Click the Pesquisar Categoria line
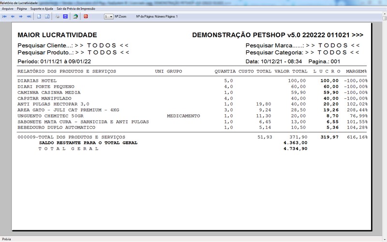This screenshot has width=387, height=242. coord(302,53)
